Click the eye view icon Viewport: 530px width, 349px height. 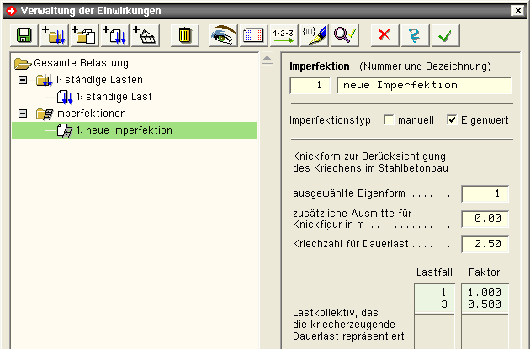pos(223,34)
